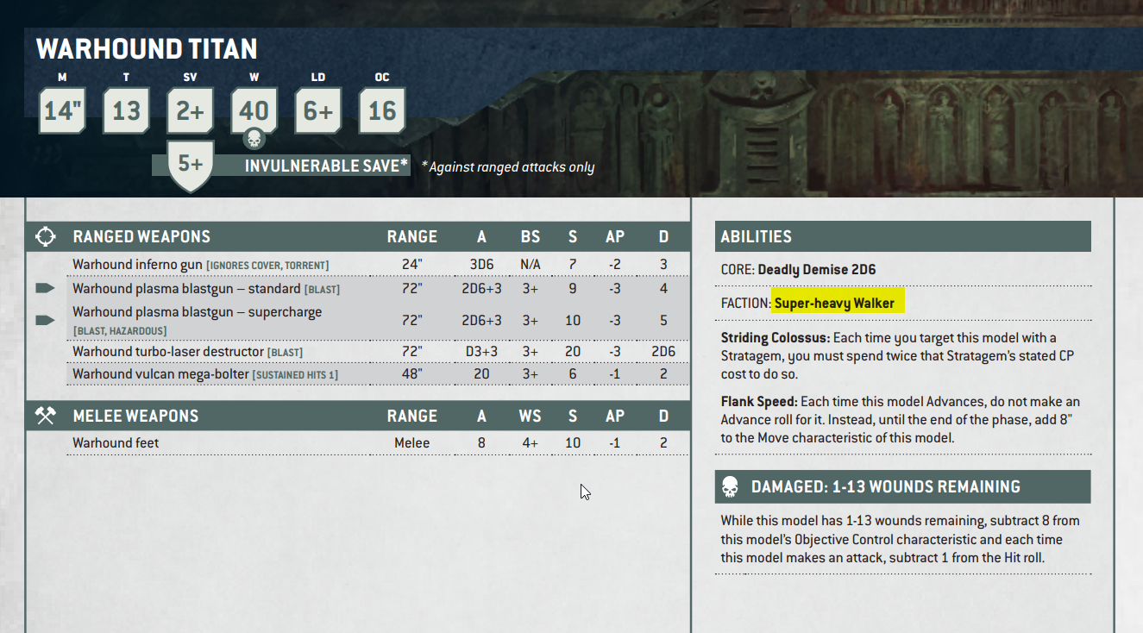Click the WARHOUND TITAN datasheet title
This screenshot has width=1143, height=633.
point(147,49)
